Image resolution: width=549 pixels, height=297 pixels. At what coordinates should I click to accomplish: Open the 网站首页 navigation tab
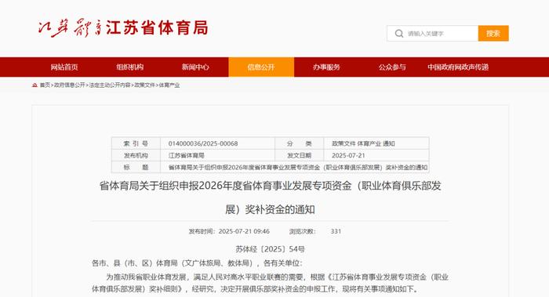coord(64,67)
